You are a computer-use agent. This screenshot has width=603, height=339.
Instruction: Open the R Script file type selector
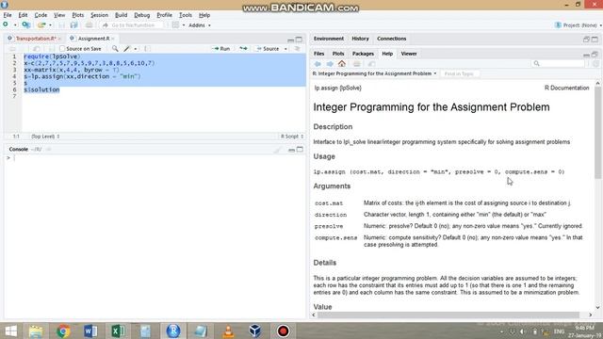click(x=292, y=137)
